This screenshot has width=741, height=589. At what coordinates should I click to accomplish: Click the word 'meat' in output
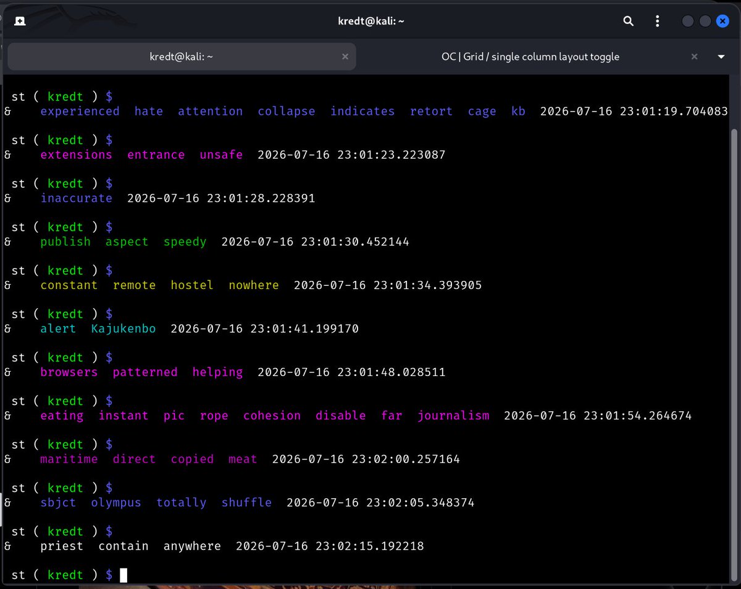click(x=243, y=459)
